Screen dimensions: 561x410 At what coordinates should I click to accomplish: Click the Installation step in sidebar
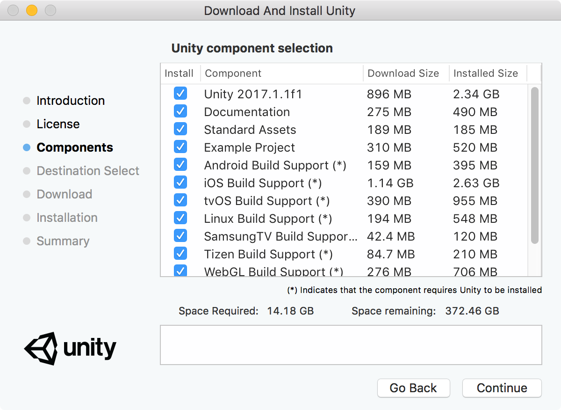(x=67, y=218)
